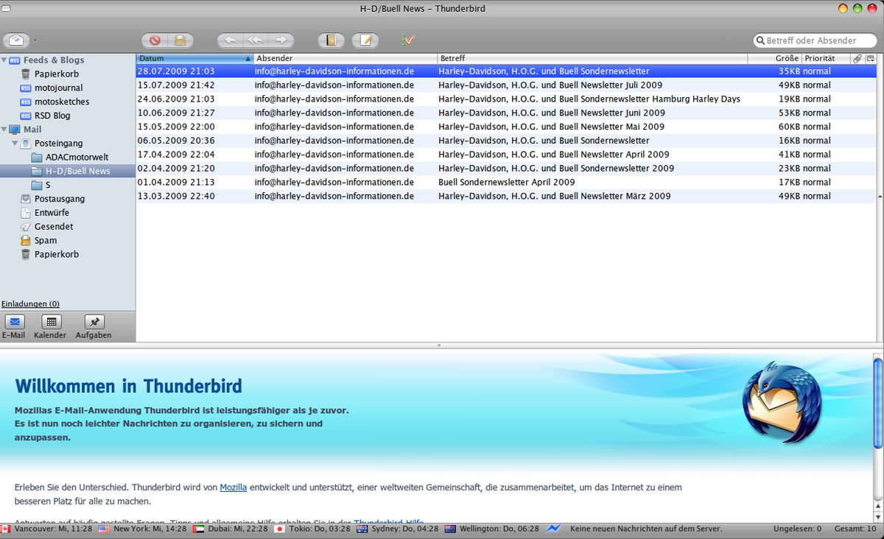Click the Einladungen (0) link
The image size is (884, 539).
(x=30, y=303)
